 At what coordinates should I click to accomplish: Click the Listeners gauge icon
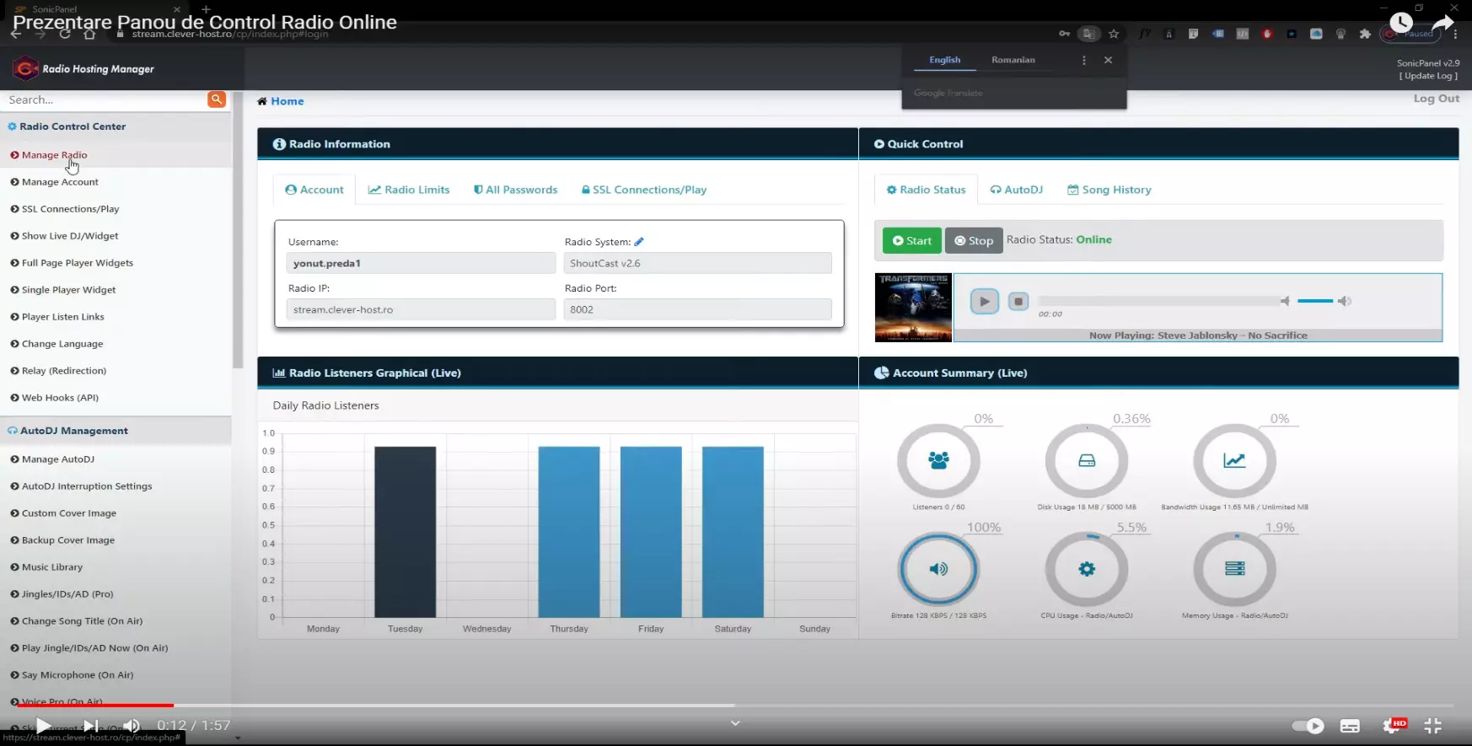[937, 460]
